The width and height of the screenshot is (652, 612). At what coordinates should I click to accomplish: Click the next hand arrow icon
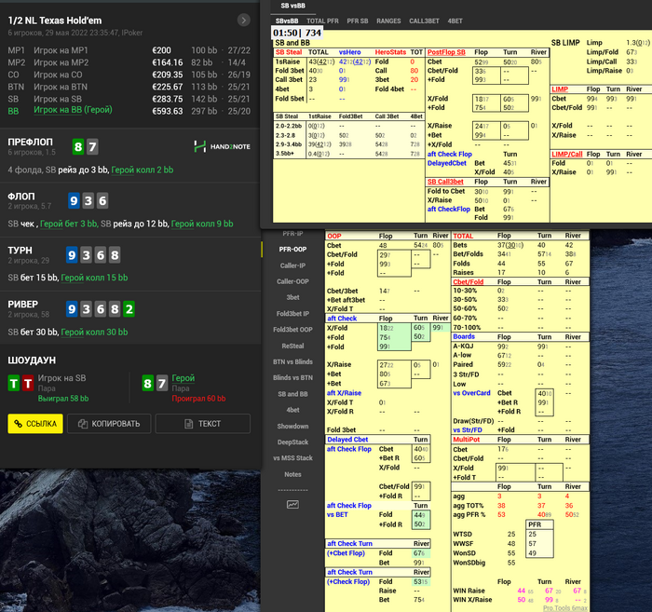click(244, 20)
